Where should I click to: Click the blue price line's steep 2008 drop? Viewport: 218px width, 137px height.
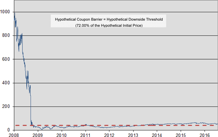pyautogui.click(x=31, y=109)
